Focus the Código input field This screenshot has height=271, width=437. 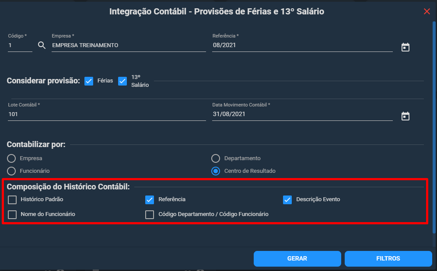point(20,45)
